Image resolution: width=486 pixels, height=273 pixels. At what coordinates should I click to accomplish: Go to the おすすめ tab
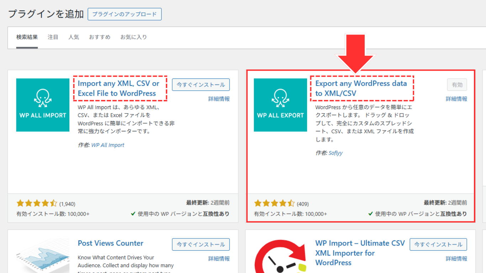tap(100, 37)
